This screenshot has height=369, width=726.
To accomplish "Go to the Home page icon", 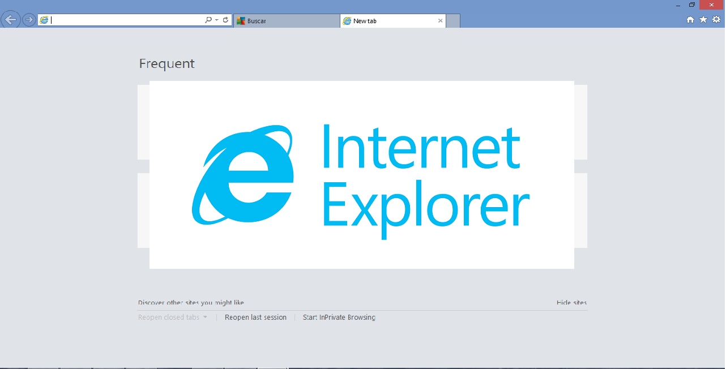I will 690,20.
